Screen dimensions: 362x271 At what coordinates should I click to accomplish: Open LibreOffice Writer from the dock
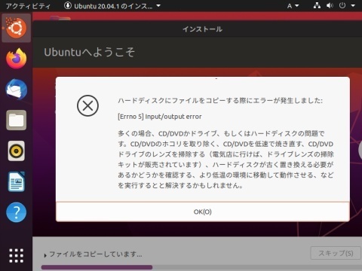tap(16, 181)
